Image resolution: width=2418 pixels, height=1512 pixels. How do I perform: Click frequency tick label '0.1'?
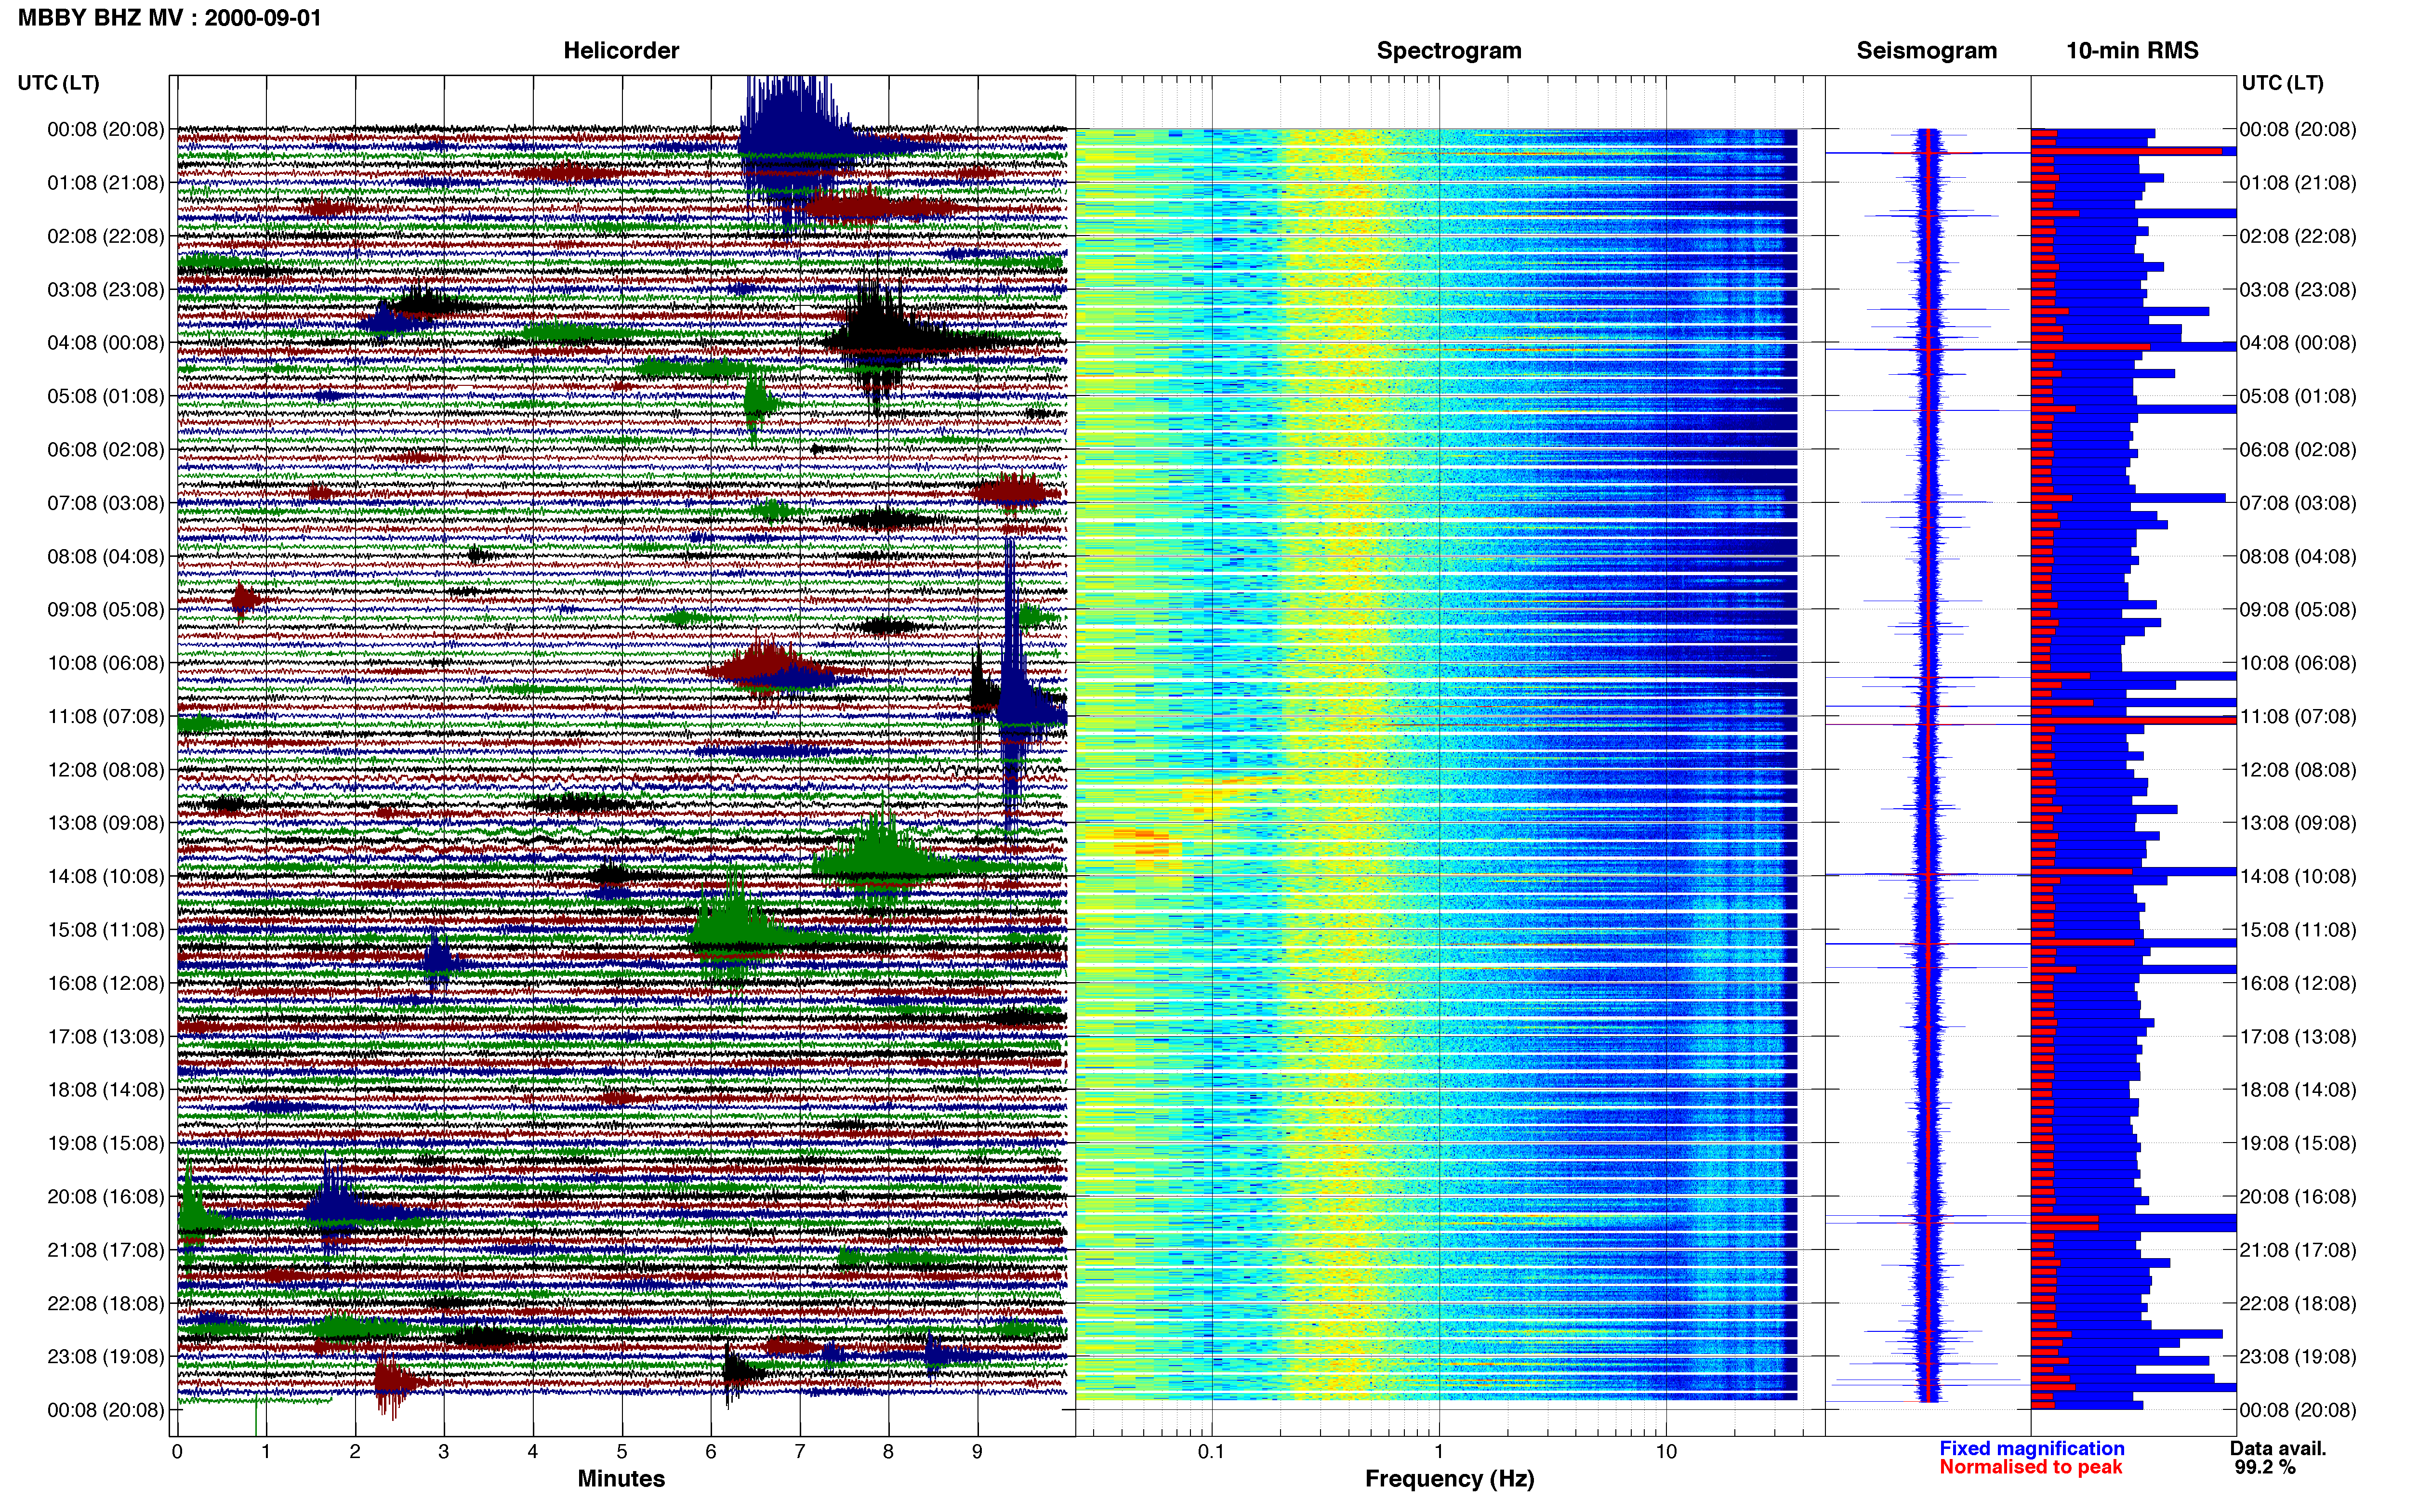[1211, 1451]
